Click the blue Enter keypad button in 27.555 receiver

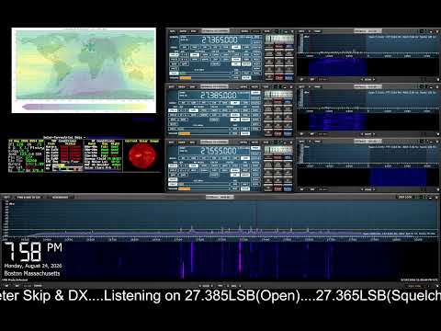(x=288, y=189)
